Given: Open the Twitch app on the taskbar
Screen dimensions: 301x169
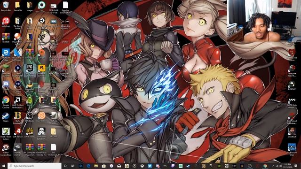Looking at the screenshot, I should coord(173,166).
